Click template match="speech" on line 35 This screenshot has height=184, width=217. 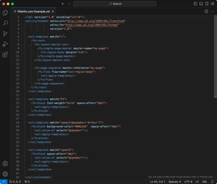coord(51,150)
